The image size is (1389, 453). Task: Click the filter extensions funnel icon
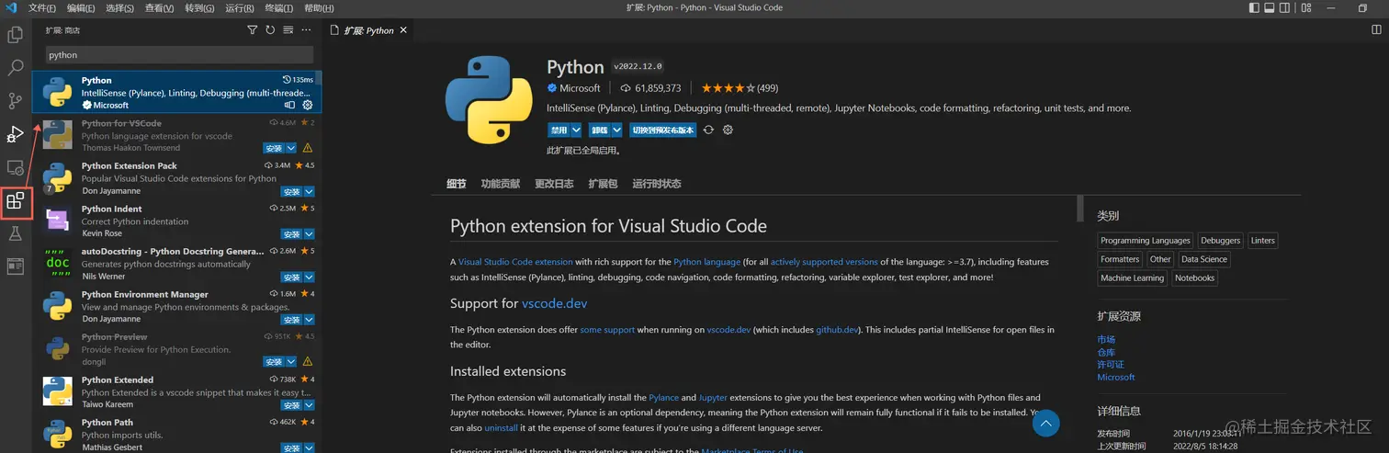coord(253,30)
